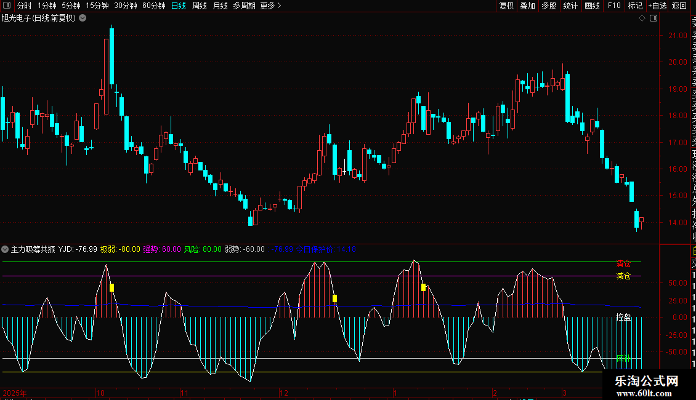Add stock to watchlist with +自选
The height and width of the screenshot is (400, 696).
pos(657,6)
